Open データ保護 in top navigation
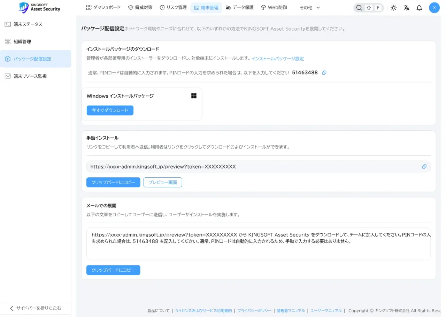The image size is (446, 317). 240,7
